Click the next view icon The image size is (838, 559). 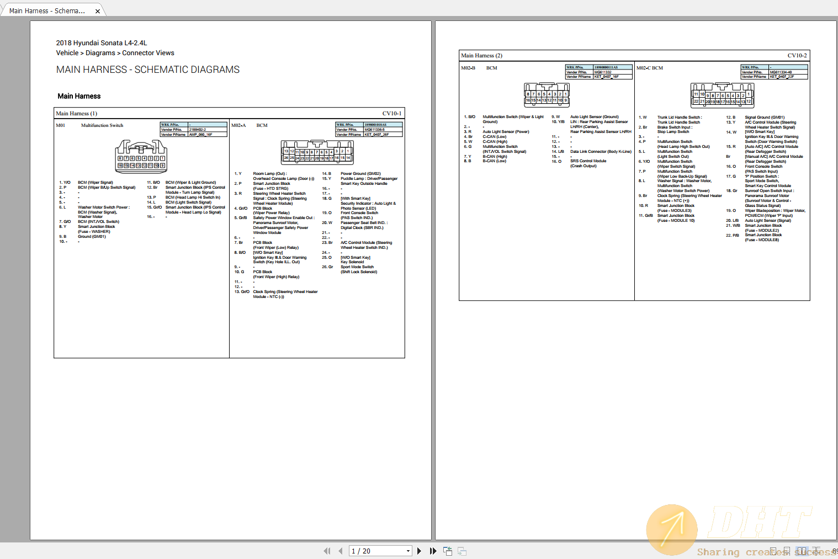462,551
